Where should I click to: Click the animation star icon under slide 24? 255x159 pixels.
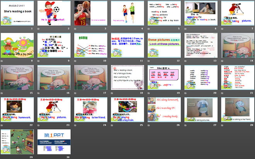(x=75, y=125)
